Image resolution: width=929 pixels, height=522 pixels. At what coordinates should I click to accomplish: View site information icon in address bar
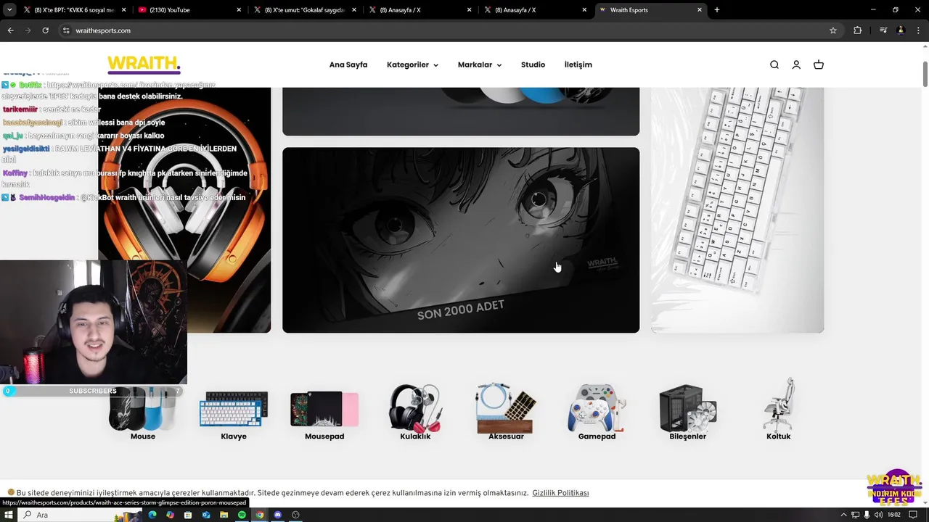pos(66,30)
